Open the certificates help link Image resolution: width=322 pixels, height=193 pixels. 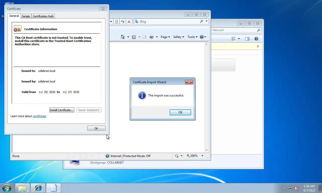click(39, 116)
